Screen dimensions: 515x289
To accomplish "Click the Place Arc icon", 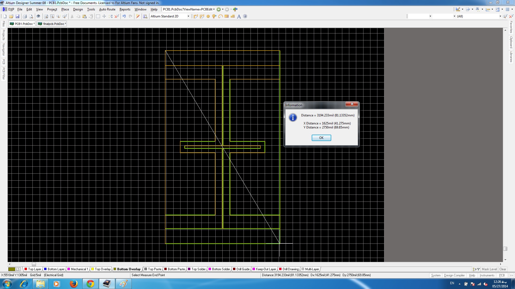I will tap(220, 16).
